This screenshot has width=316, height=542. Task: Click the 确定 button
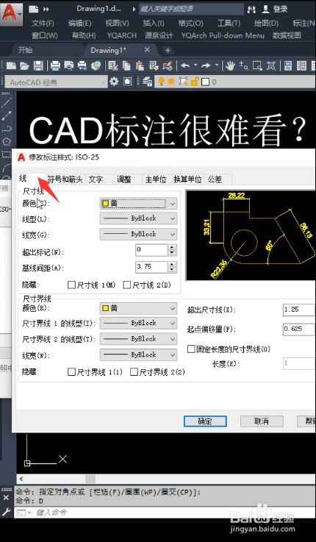coord(205,421)
